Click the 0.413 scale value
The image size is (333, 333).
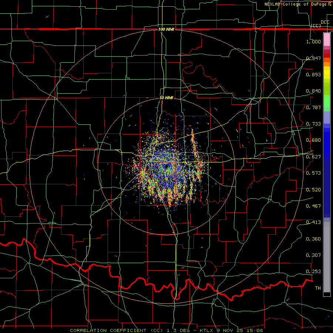(313, 222)
